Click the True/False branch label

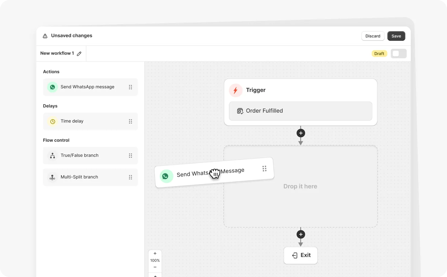coord(79,155)
